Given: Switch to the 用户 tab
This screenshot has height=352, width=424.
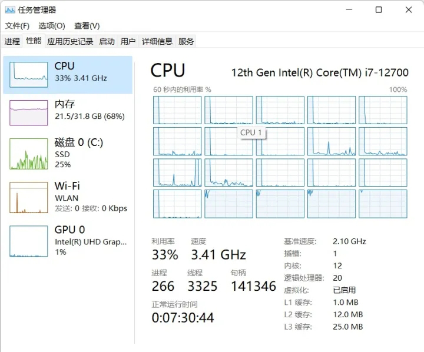Looking at the screenshot, I should [x=128, y=41].
